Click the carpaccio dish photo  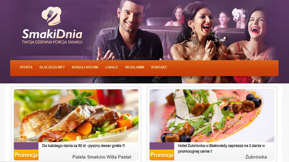tap(212, 116)
